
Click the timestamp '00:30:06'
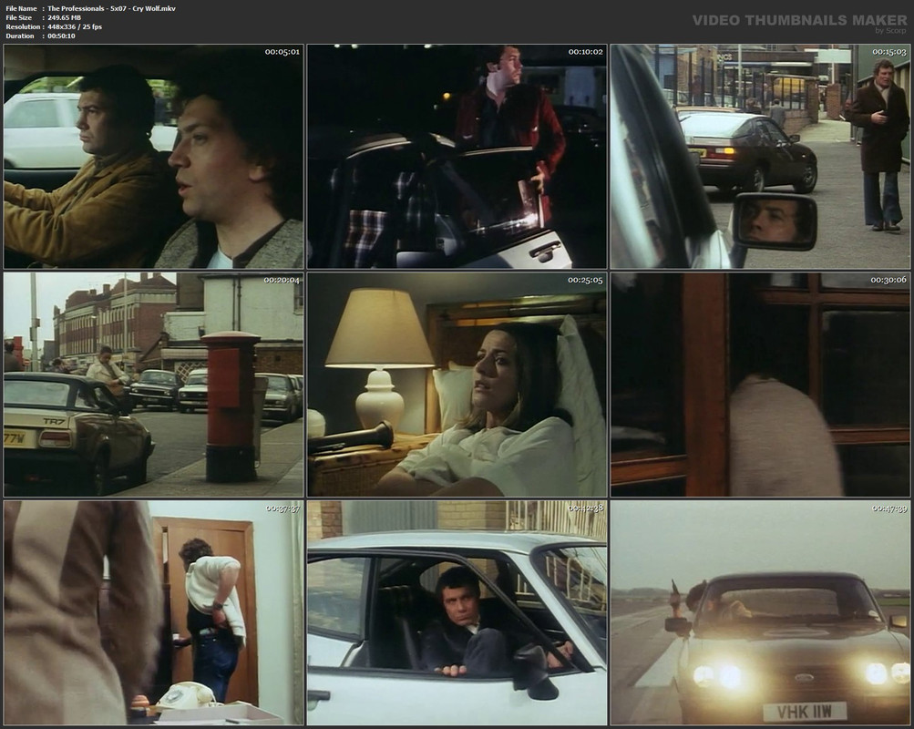coord(888,281)
